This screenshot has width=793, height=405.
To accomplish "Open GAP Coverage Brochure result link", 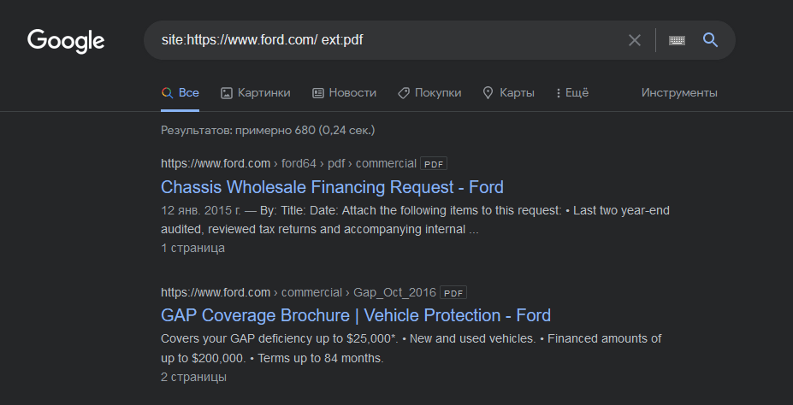I will (355, 315).
